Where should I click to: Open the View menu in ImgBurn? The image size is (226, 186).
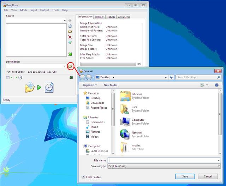(x=14, y=10)
